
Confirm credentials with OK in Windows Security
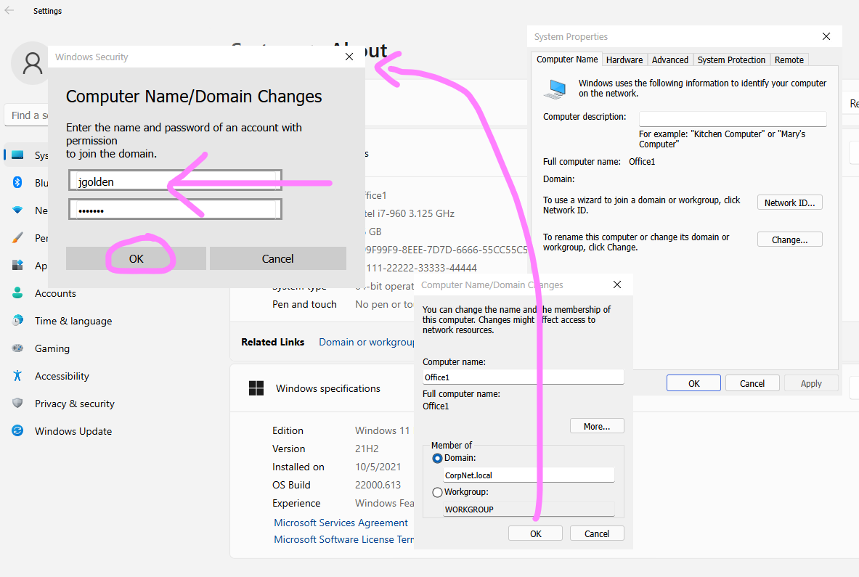coord(136,258)
